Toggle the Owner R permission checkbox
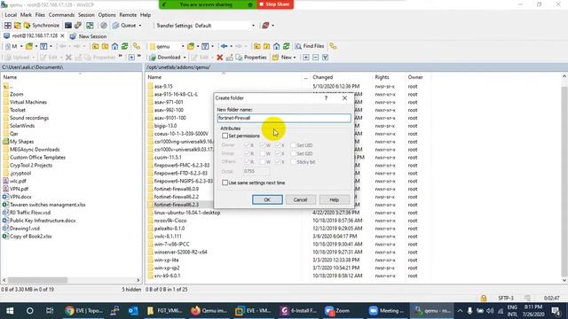This screenshot has width=568, height=319. [247, 145]
